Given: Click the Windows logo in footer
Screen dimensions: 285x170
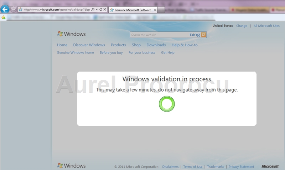Looking at the screenshot, I should coord(72,166).
